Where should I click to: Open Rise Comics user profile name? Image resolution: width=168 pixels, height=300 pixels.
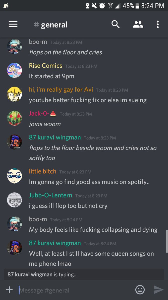[x=46, y=66]
